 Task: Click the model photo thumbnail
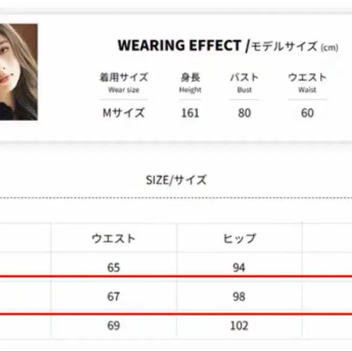coord(19,71)
